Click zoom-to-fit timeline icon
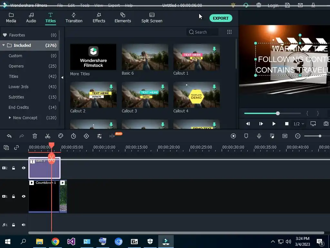 (x=285, y=136)
